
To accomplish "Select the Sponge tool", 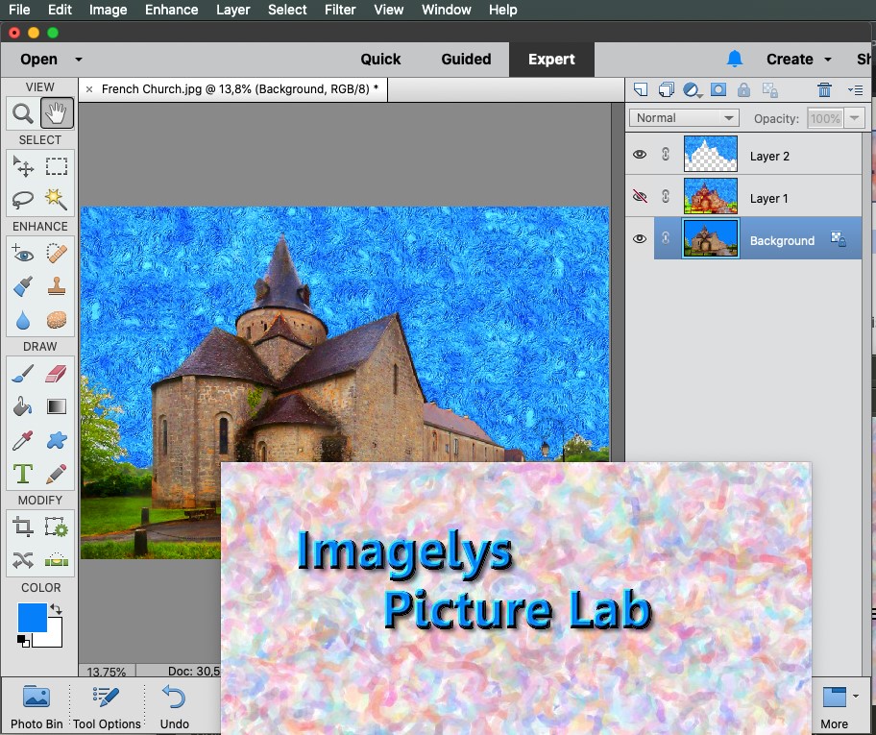I will click(57, 320).
